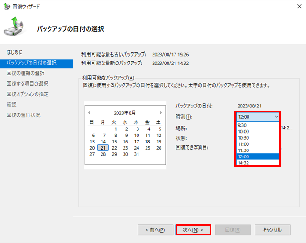
Task: Click the 2023年8月 calendar month title
Action: click(125, 113)
